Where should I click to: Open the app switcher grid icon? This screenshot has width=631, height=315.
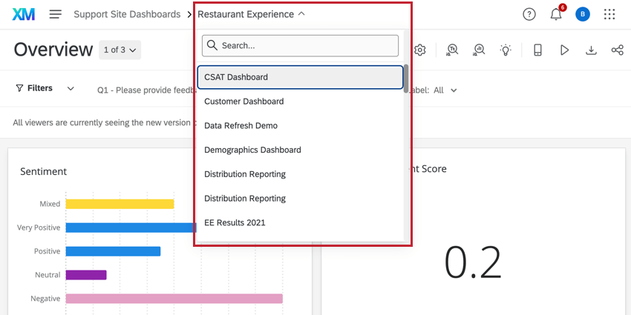[x=609, y=15]
